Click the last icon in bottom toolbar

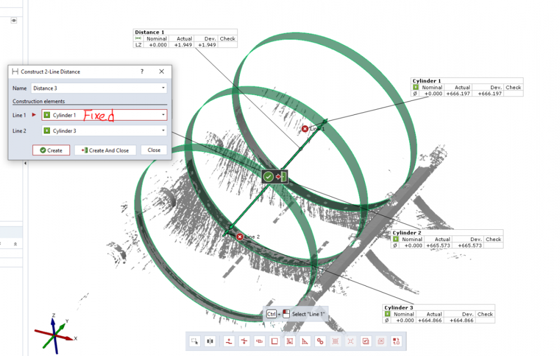[396, 341]
